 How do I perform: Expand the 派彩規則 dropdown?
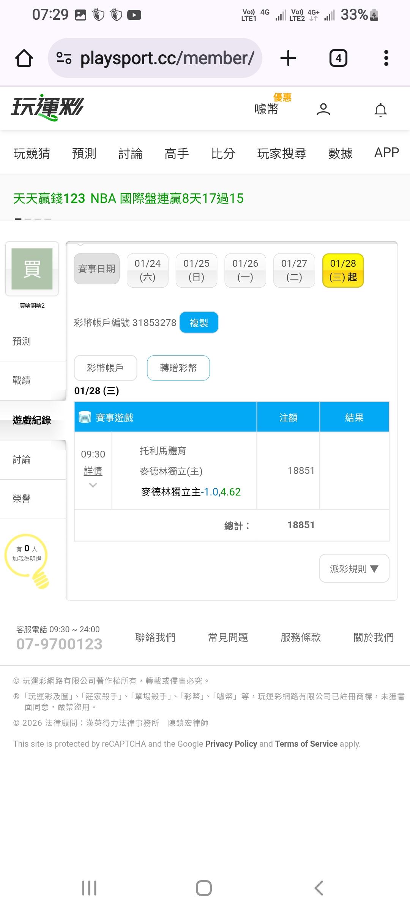click(x=354, y=568)
